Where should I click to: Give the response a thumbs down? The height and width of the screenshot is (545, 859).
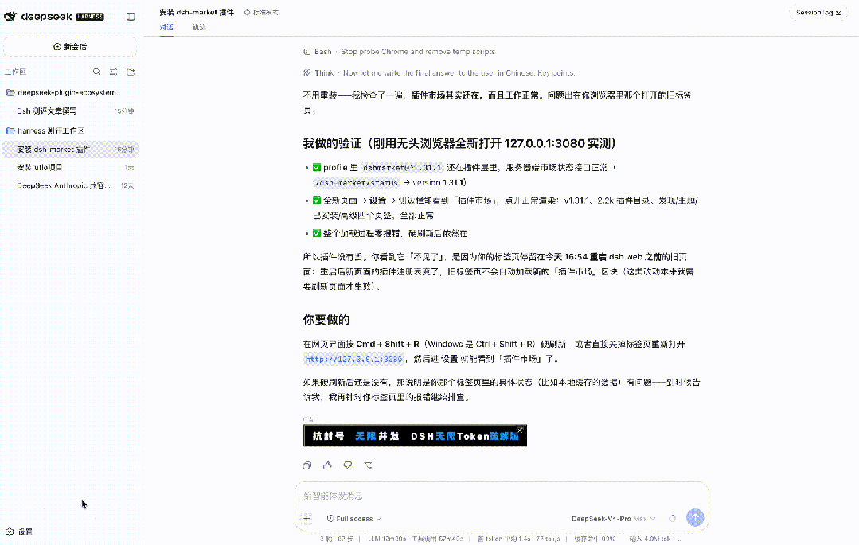click(348, 465)
